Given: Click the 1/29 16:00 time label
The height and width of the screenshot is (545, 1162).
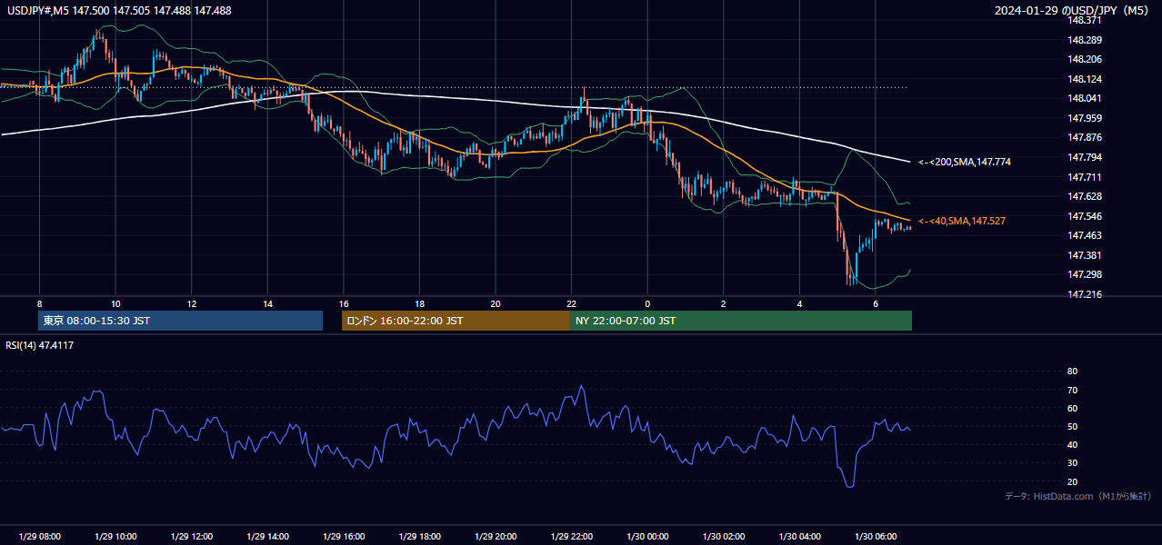Looking at the screenshot, I should pyautogui.click(x=343, y=536).
